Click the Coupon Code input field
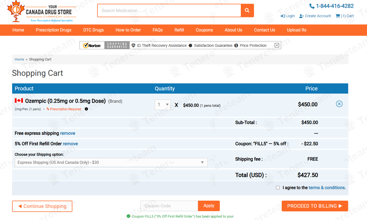The width and height of the screenshot is (367, 220). coord(169,206)
